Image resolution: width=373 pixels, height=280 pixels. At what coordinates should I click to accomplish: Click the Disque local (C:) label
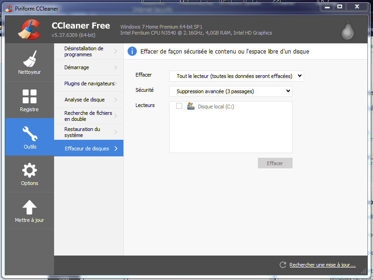[216, 107]
